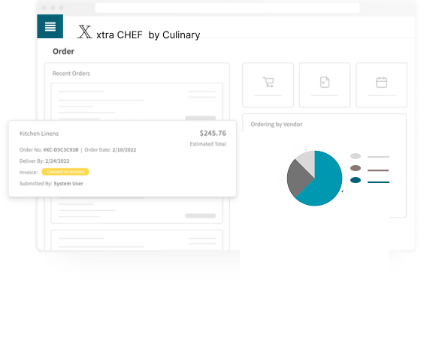
Task: Open the first recent order card
Action: [137, 102]
